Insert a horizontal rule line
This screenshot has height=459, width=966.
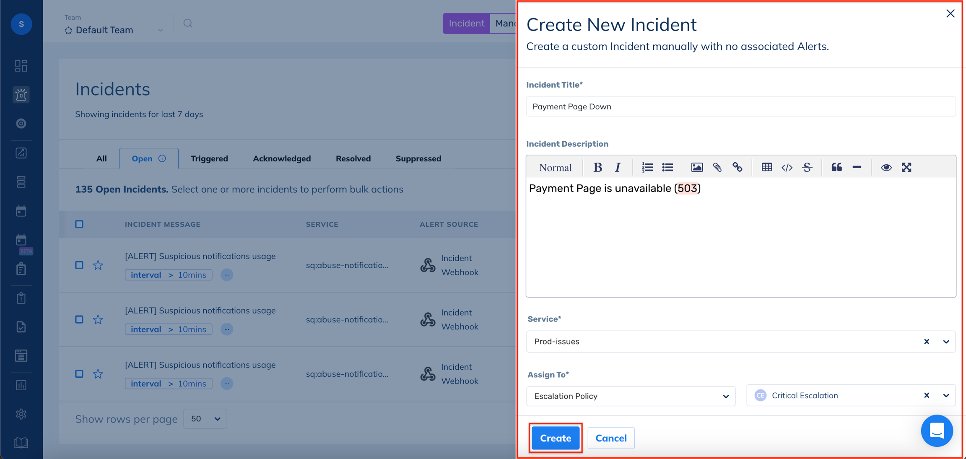857,168
